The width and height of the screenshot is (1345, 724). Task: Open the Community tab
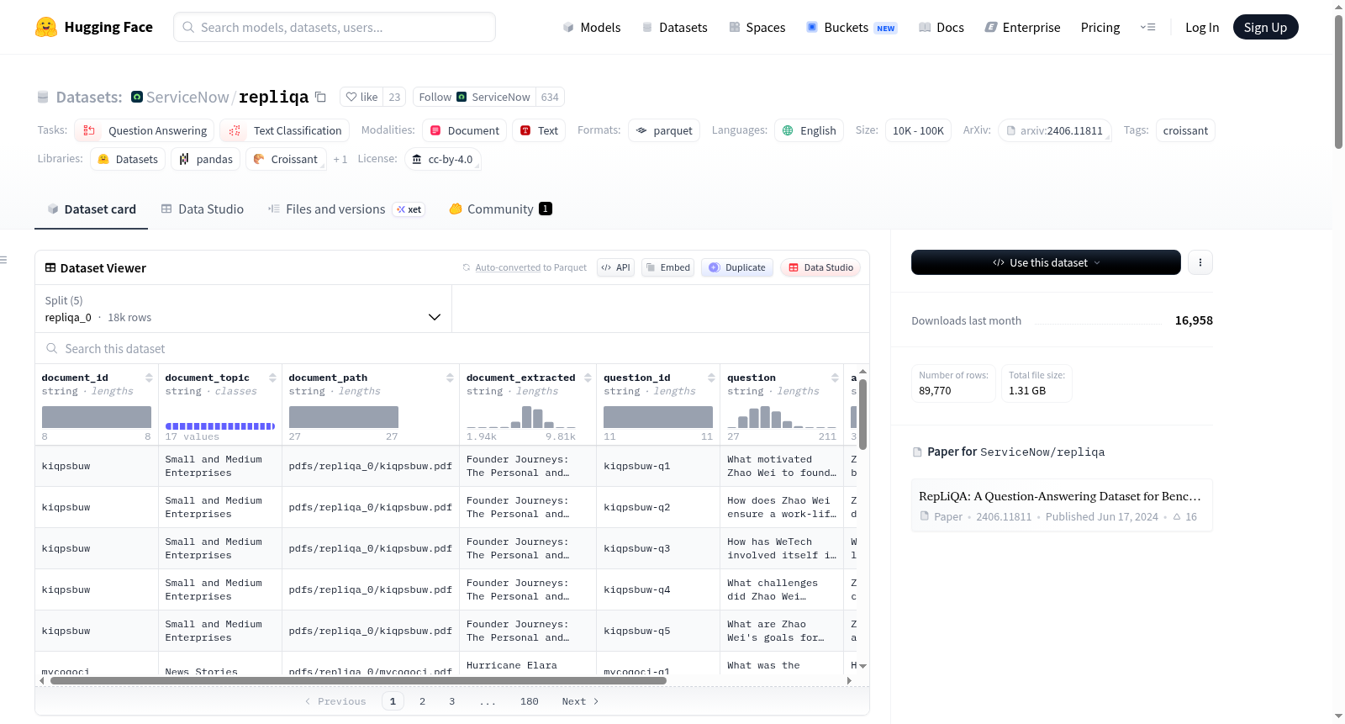click(500, 209)
